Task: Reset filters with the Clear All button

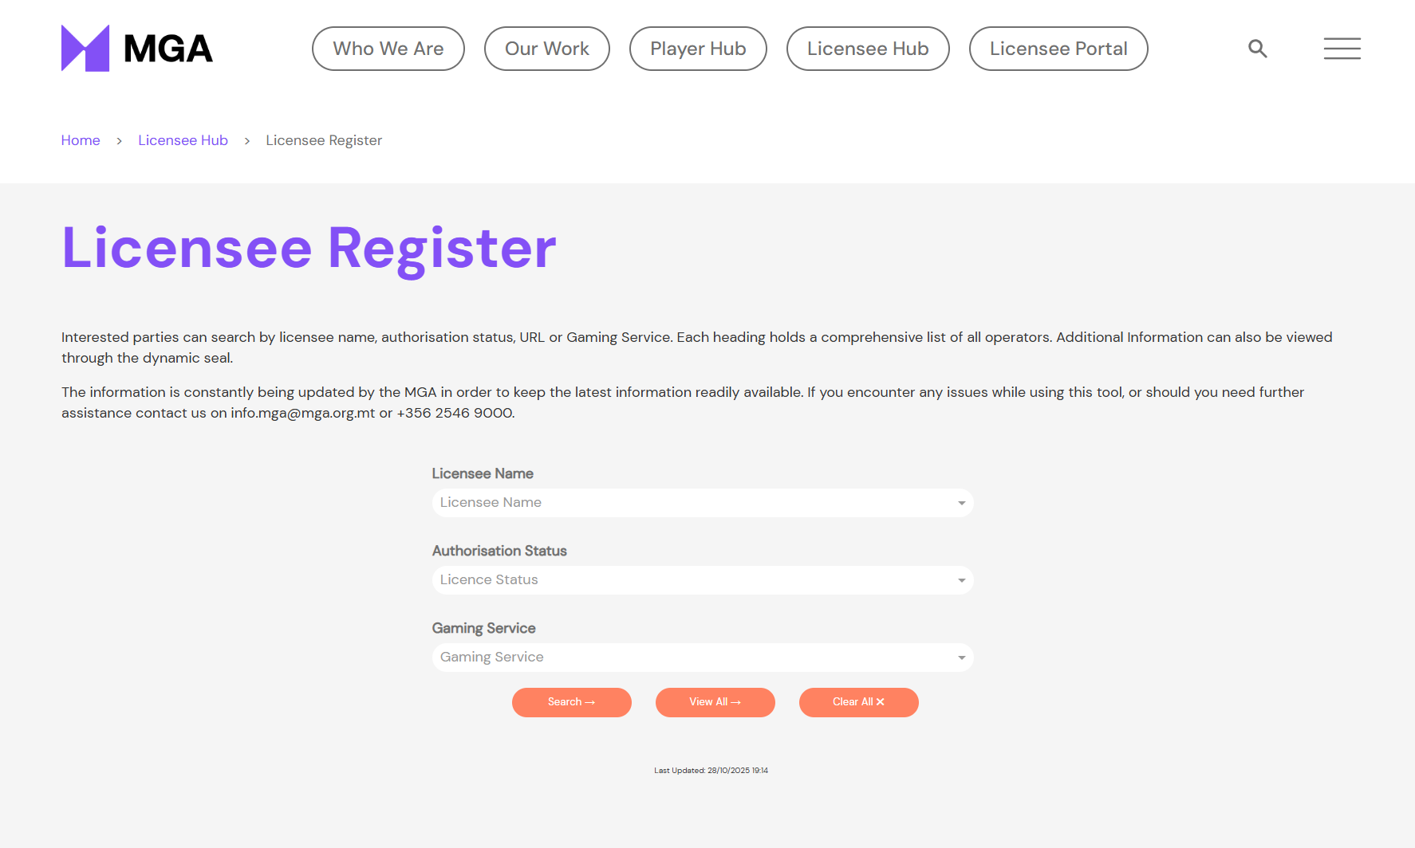Action: click(x=858, y=702)
